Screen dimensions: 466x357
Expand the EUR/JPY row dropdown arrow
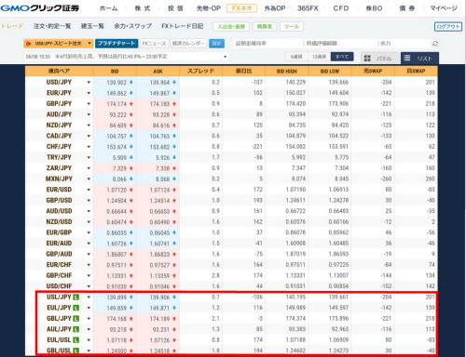[x=89, y=93]
